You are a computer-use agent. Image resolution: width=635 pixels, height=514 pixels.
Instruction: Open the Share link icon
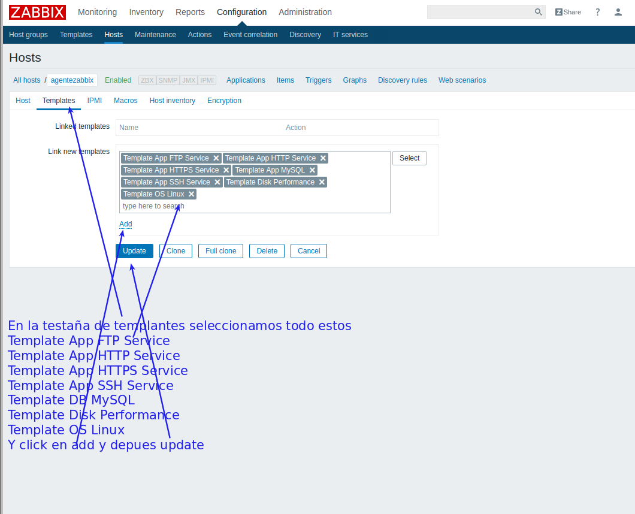pos(568,12)
